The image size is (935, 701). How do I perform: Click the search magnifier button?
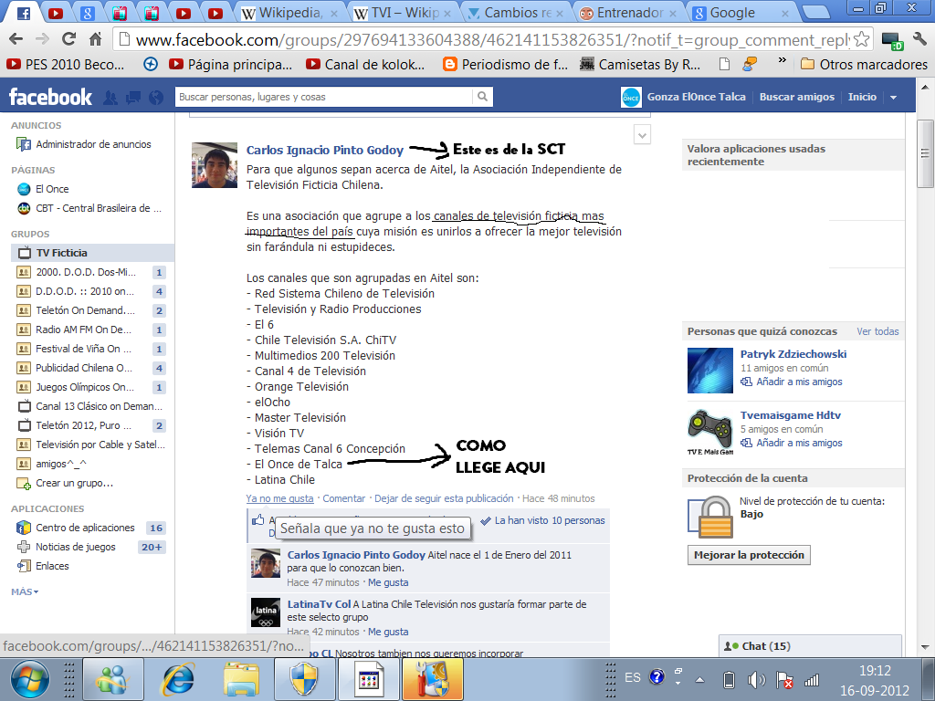(482, 97)
